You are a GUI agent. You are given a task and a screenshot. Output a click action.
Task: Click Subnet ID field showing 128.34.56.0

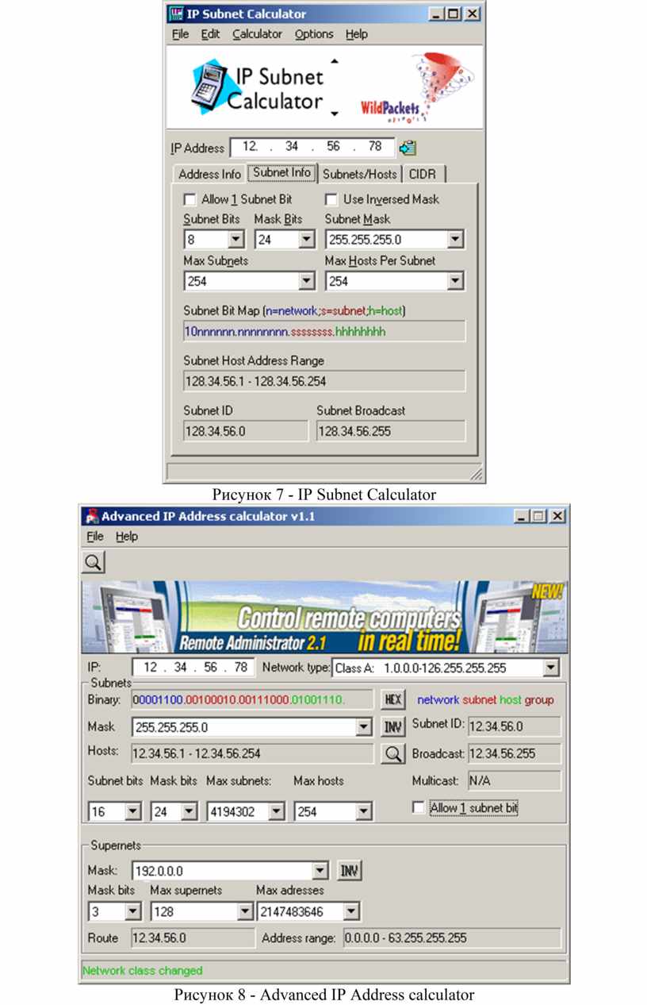(245, 431)
